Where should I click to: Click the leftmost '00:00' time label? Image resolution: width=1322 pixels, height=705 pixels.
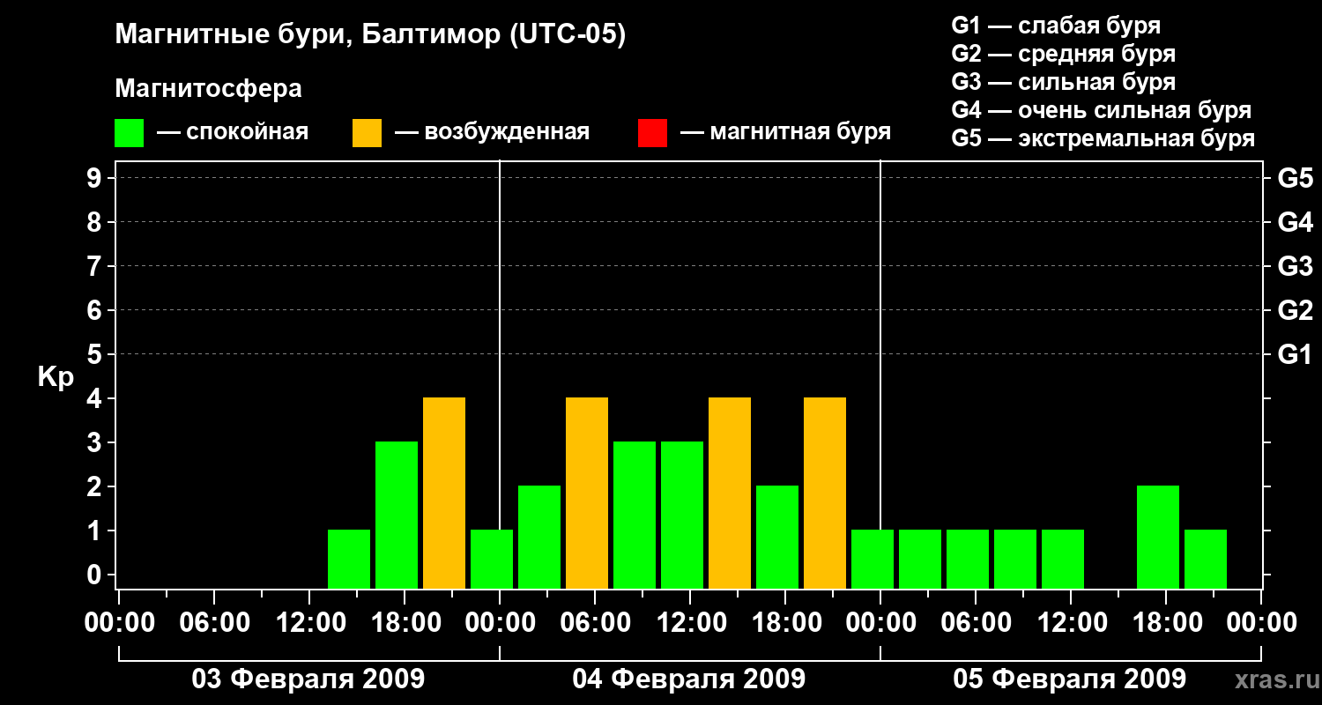pos(119,623)
